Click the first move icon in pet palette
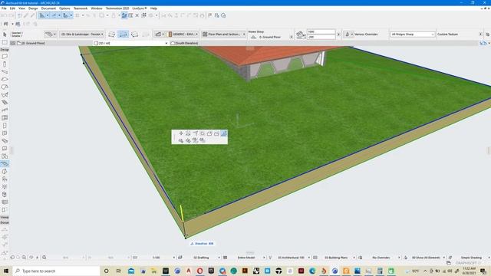The width and height of the screenshot is (491, 276). click(x=181, y=133)
